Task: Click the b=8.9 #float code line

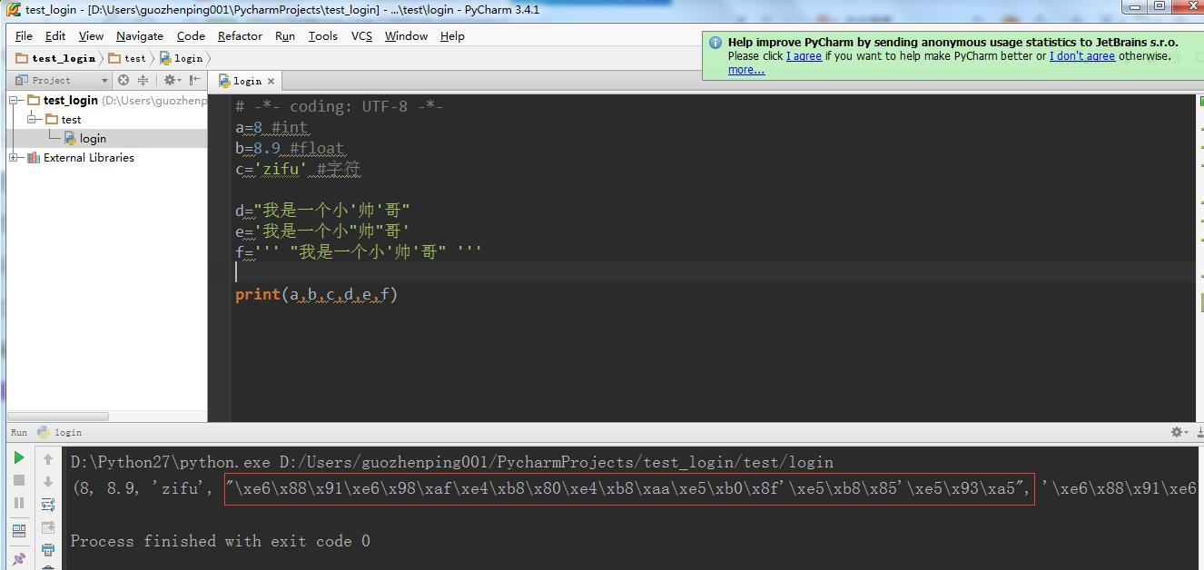Action: [290, 148]
